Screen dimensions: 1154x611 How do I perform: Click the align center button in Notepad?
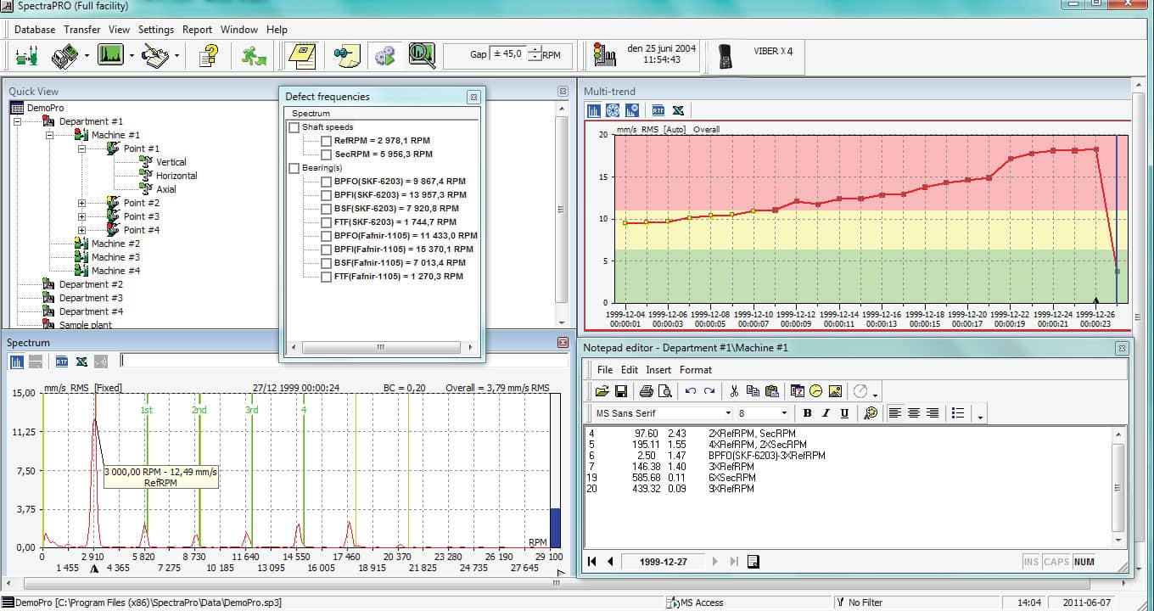914,413
